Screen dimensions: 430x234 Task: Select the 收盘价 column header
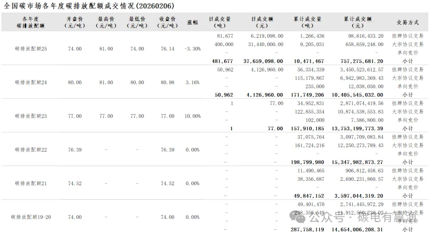(x=168, y=22)
